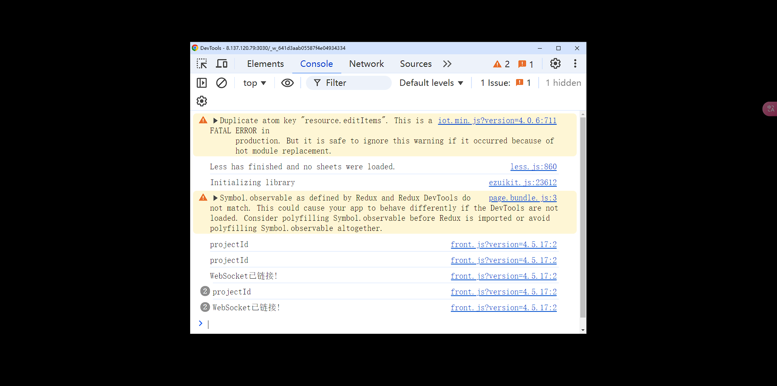This screenshot has height=386, width=777.
Task: Clear the console with the ban icon
Action: [x=221, y=83]
